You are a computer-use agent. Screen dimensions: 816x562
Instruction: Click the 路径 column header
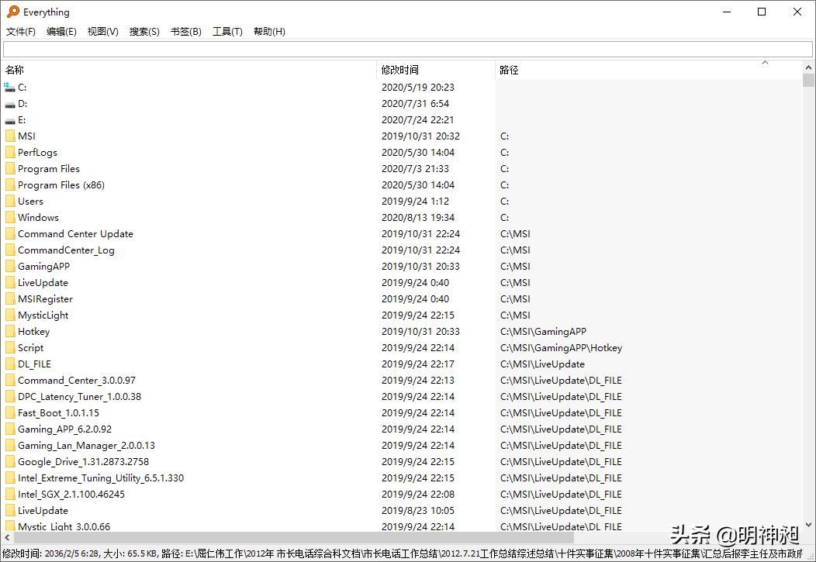click(509, 70)
